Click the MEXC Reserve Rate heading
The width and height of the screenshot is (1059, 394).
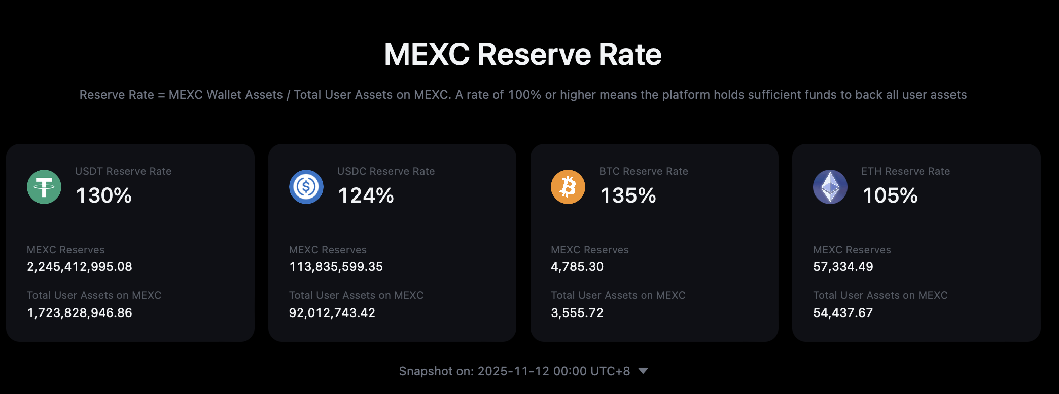(523, 54)
